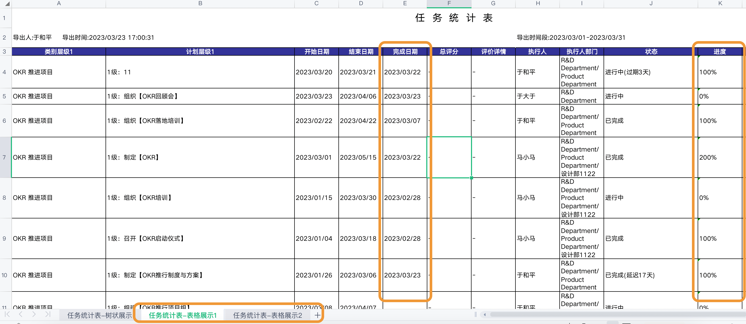Image resolution: width=746 pixels, height=324 pixels.
Task: Click the 开始日期 header cell
Action: tap(317, 51)
